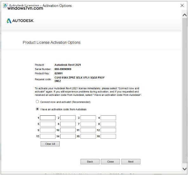This screenshot has width=188, height=175.
Task: Click the Autodesk logo in header
Action: tap(20, 21)
